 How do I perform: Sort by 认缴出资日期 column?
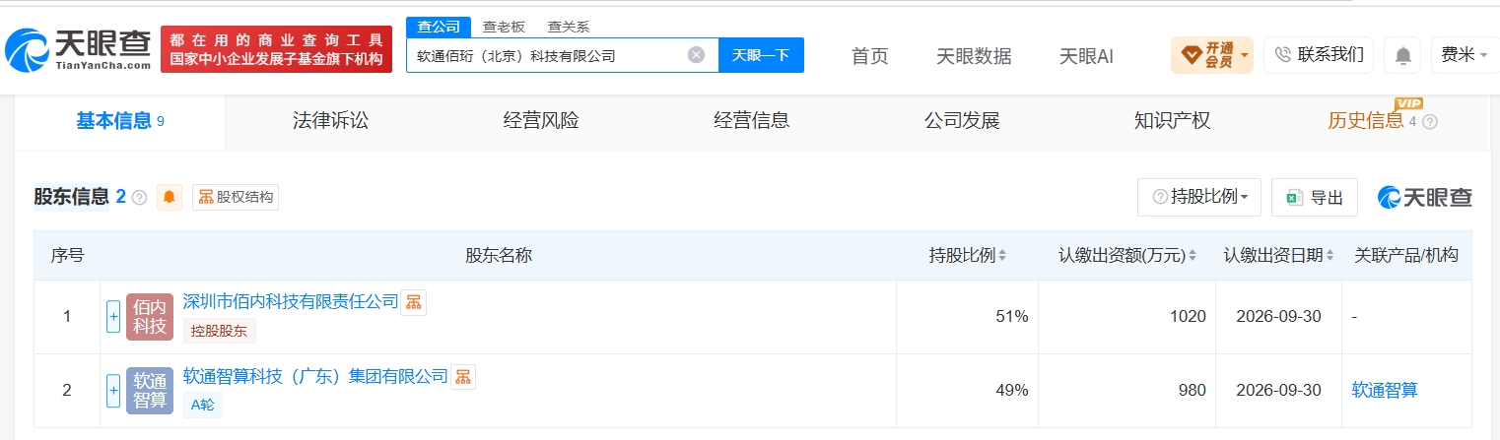pyautogui.click(x=1279, y=255)
